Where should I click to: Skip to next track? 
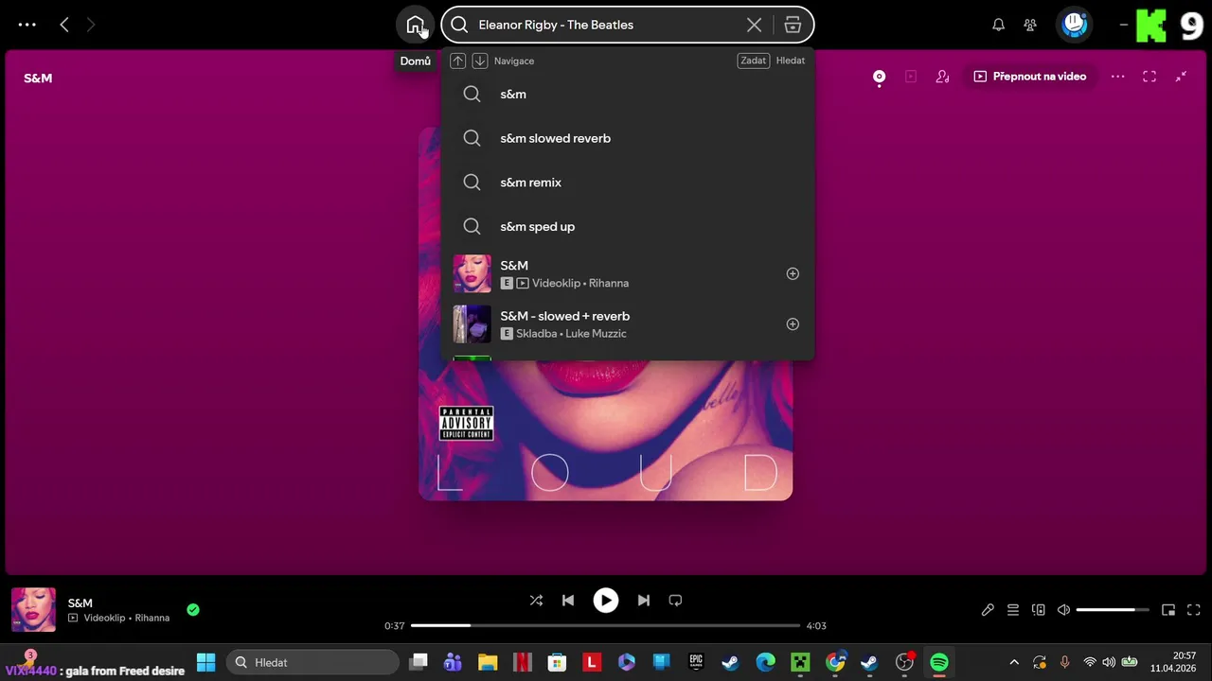[644, 600]
